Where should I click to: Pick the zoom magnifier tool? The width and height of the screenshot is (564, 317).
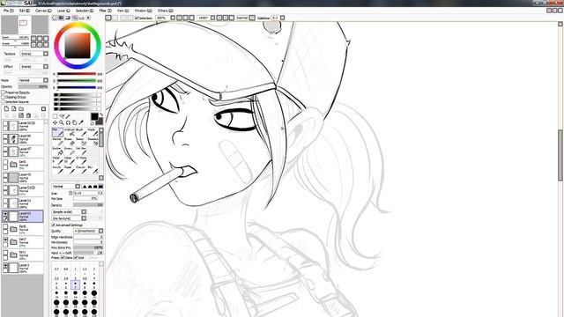[x=61, y=122]
